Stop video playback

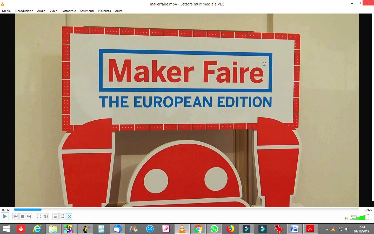click(x=22, y=216)
